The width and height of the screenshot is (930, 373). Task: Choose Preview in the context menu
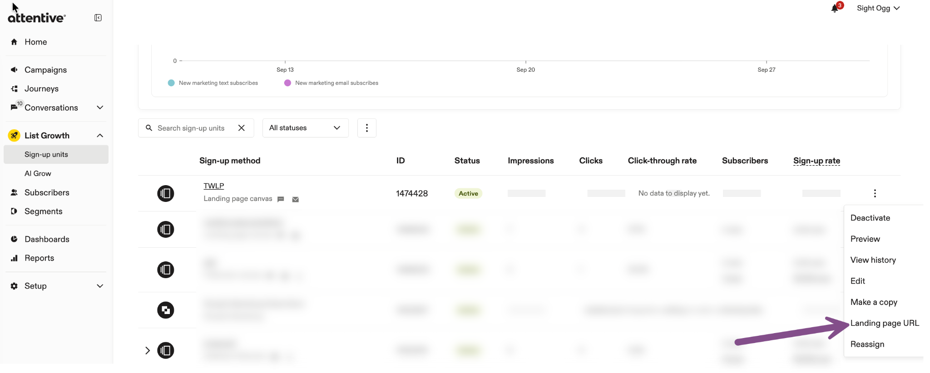coord(865,239)
